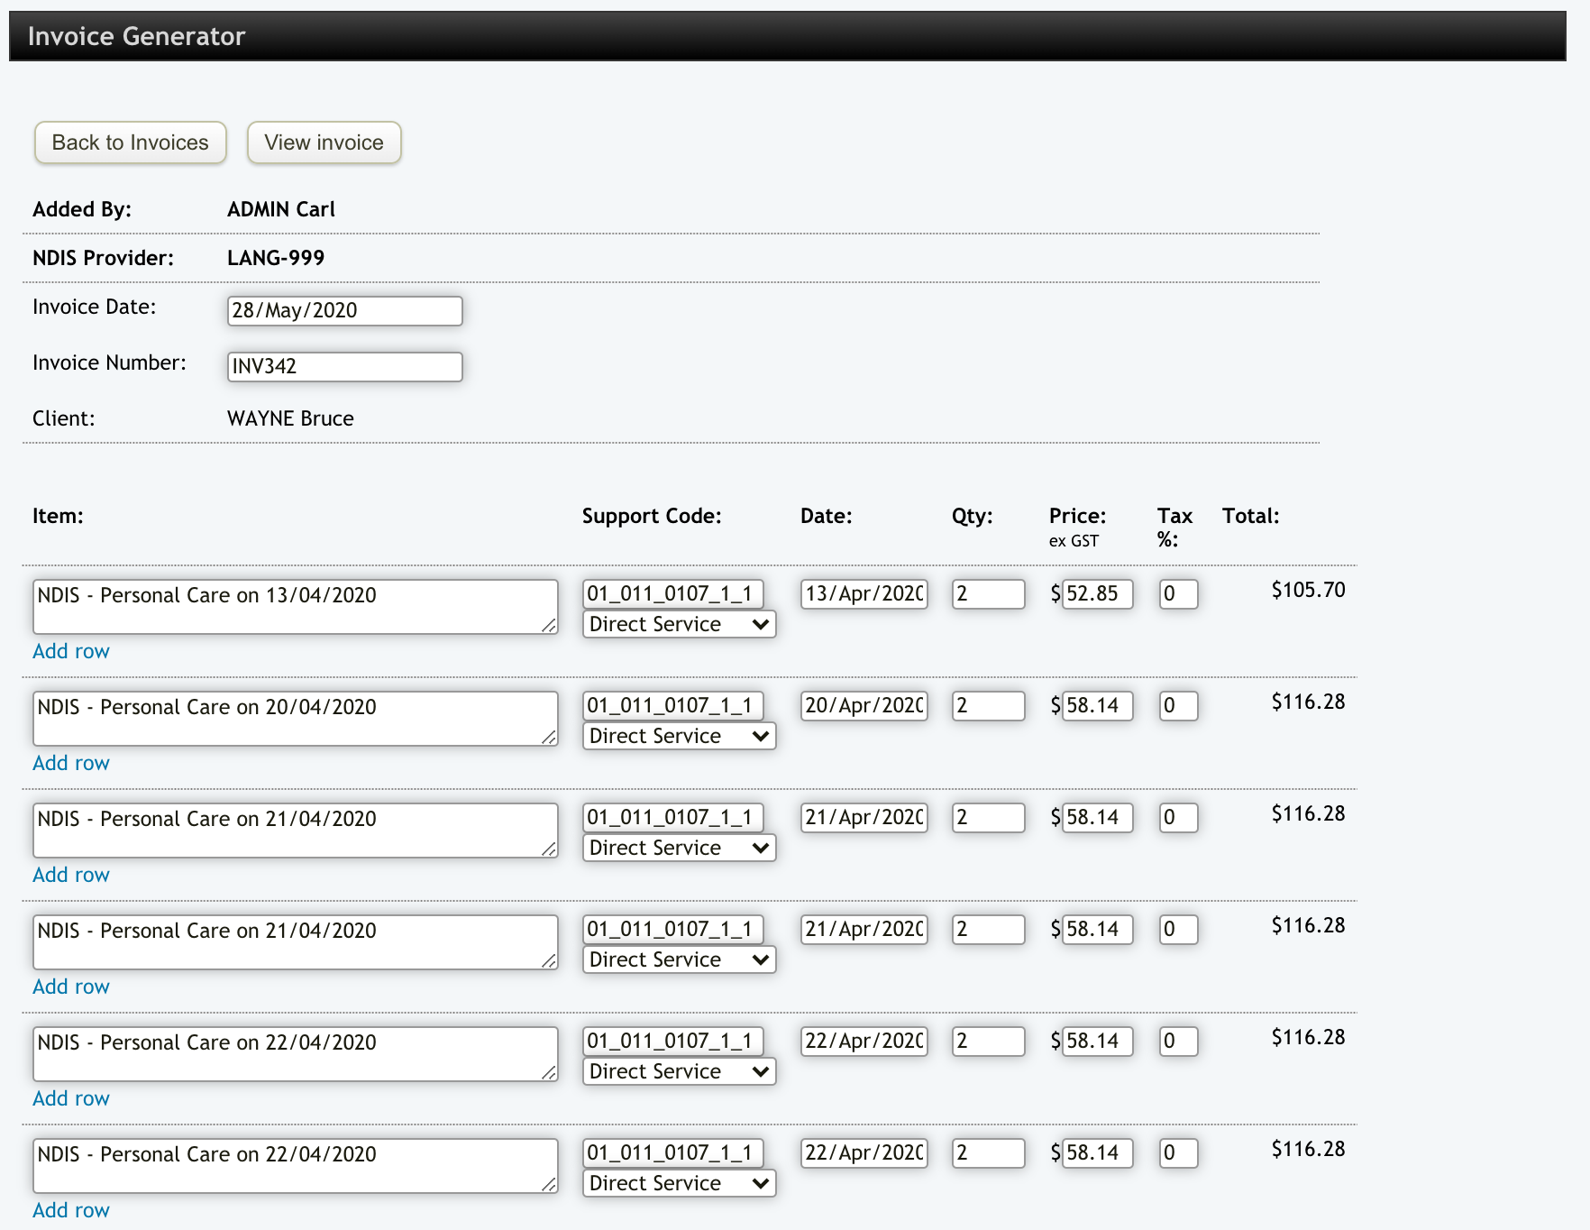Add a row below the first 21/04/2020 item
1590x1230 pixels.
71,875
